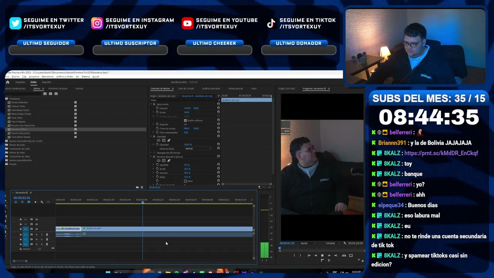
Task: Expand the Rotación property
Action: point(154,124)
